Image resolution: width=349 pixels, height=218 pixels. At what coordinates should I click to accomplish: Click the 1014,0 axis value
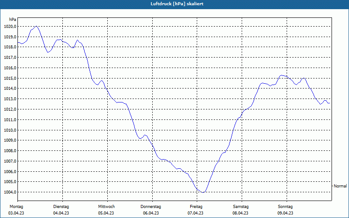(10, 89)
